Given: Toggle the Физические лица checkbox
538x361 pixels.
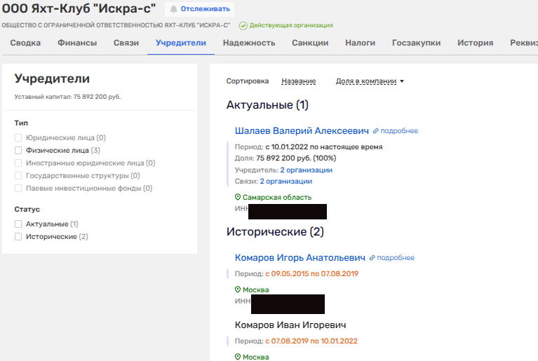Looking at the screenshot, I should pos(18,150).
